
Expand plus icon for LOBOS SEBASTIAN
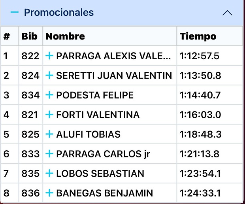click(49, 174)
